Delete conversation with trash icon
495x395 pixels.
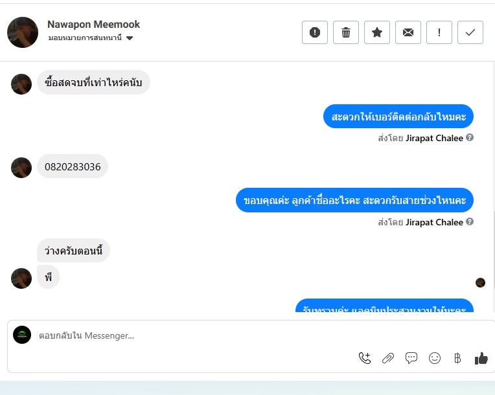[x=346, y=32]
